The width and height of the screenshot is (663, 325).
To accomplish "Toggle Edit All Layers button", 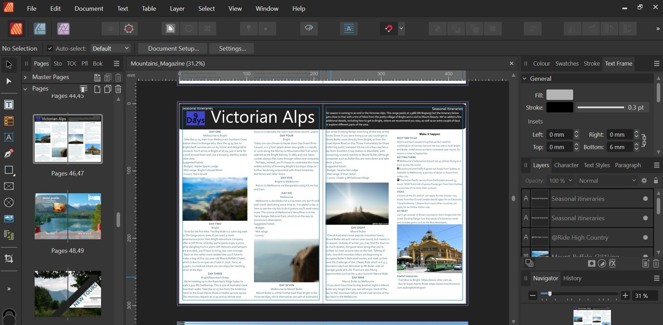I will tap(529, 263).
